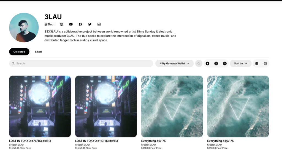Click the LOST IN TOKYO #76/113 title

click(x=30, y=141)
